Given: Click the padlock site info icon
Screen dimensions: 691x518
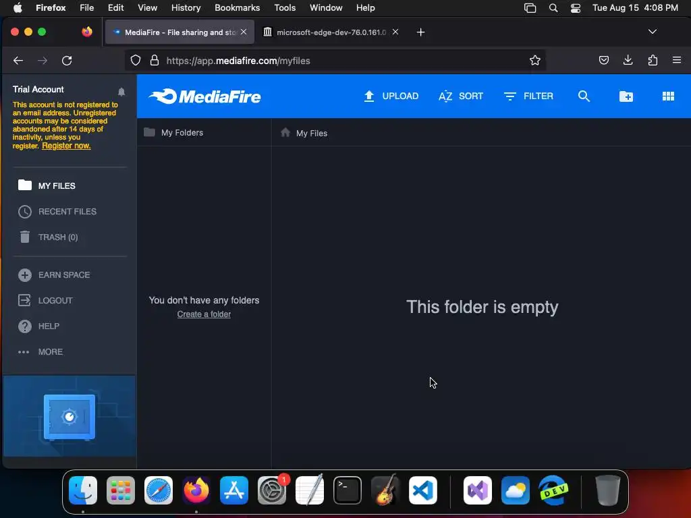Looking at the screenshot, I should coord(155,60).
